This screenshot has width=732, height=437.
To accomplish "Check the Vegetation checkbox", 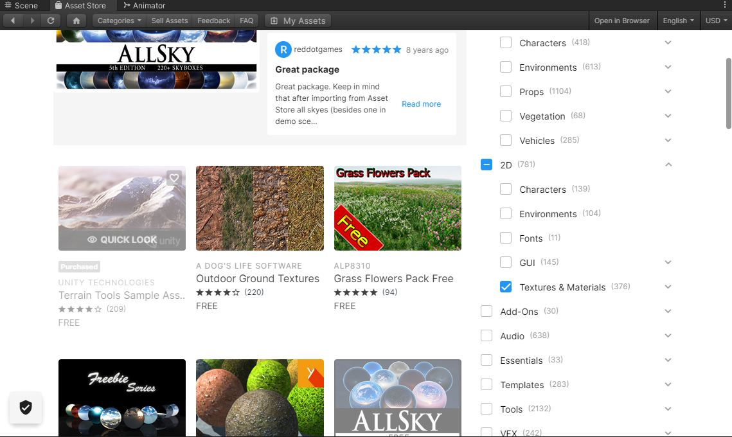I will coord(506,116).
